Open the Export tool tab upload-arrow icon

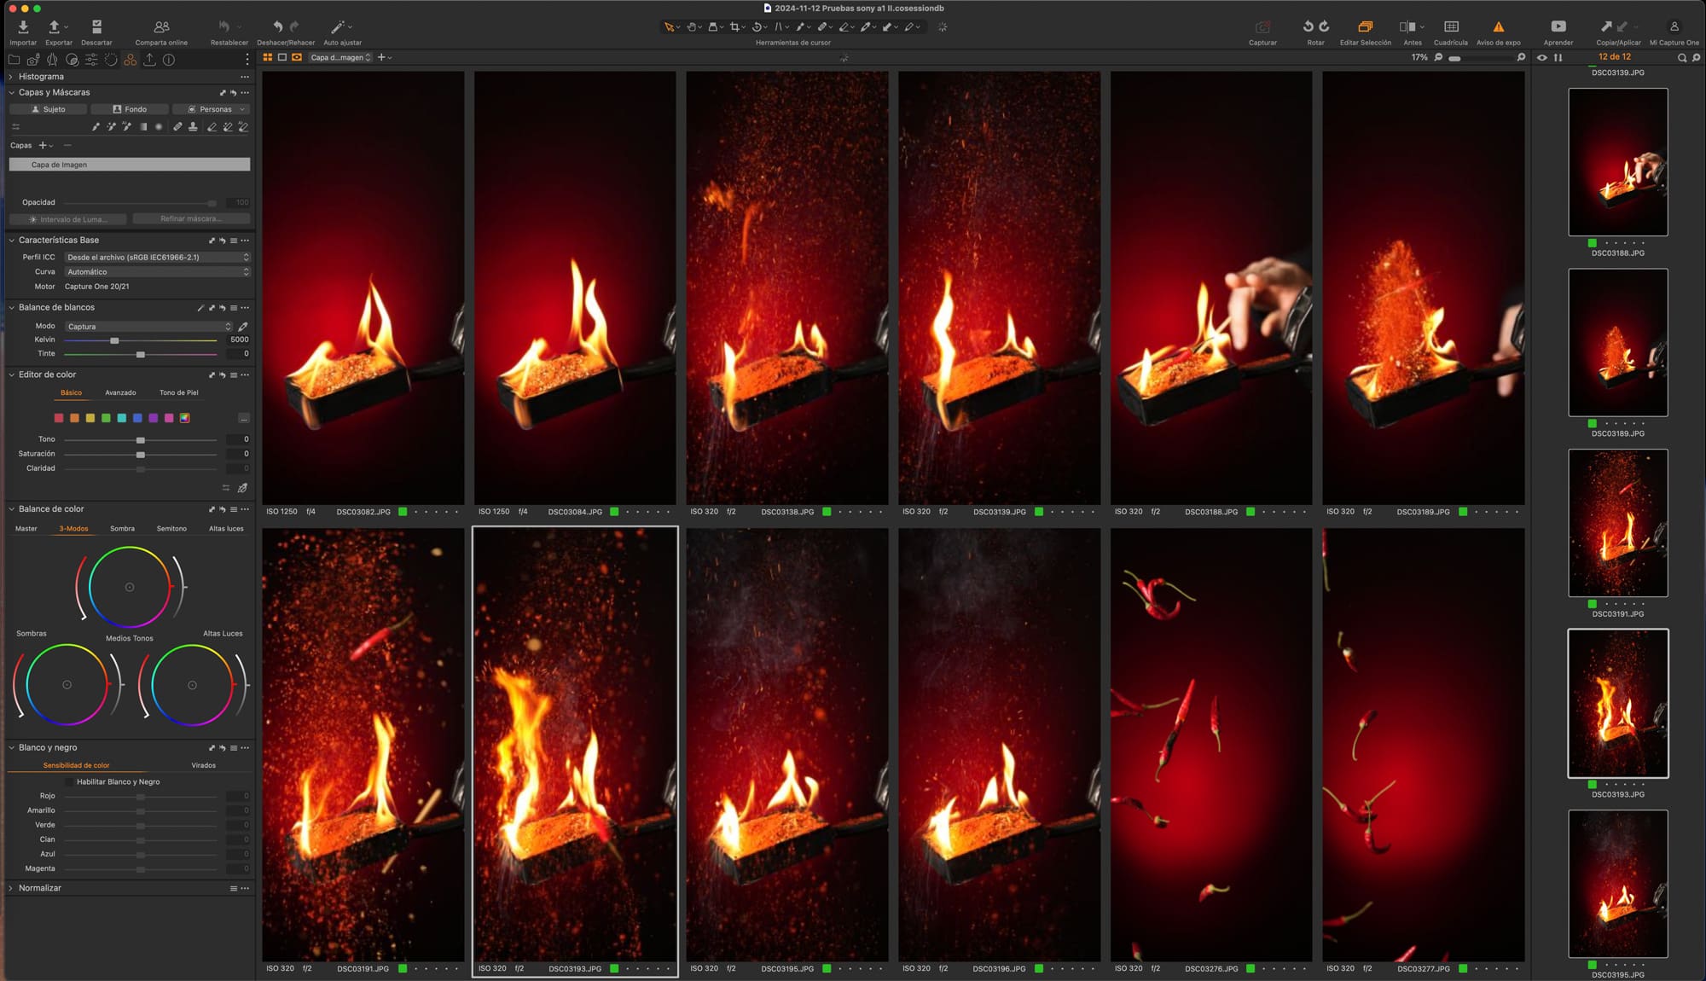pyautogui.click(x=149, y=60)
